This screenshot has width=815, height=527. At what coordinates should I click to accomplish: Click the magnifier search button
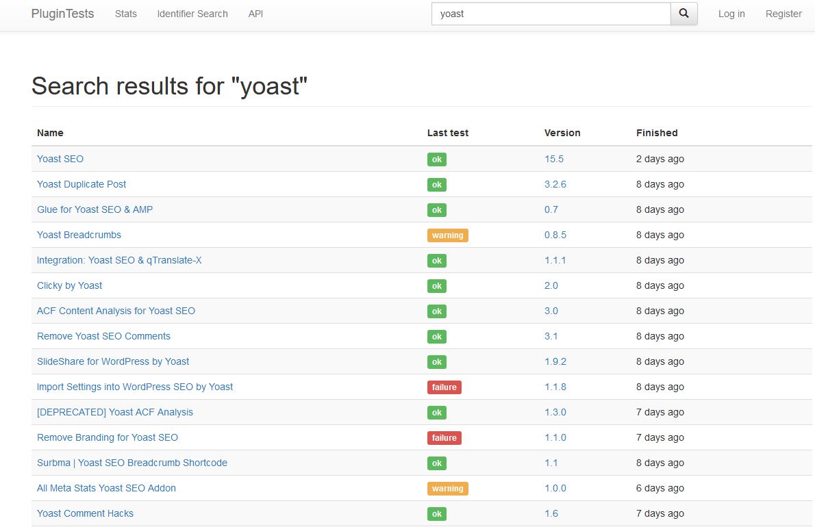pyautogui.click(x=684, y=14)
